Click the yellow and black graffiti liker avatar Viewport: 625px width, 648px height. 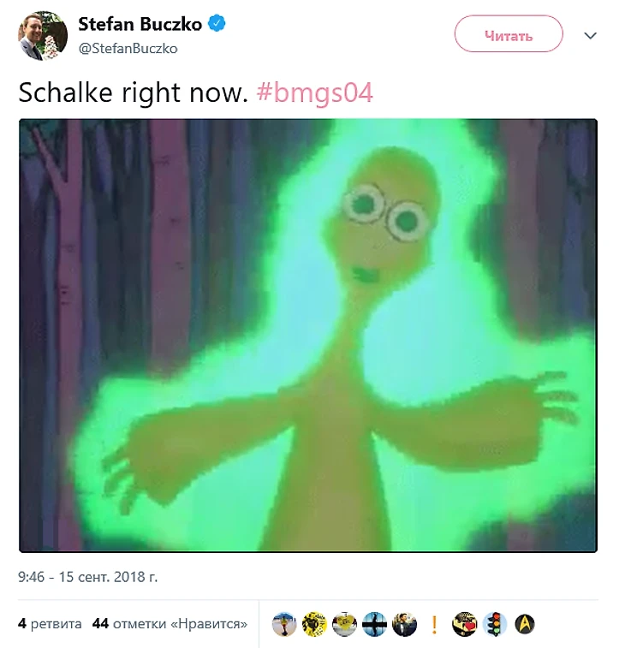[x=314, y=624]
